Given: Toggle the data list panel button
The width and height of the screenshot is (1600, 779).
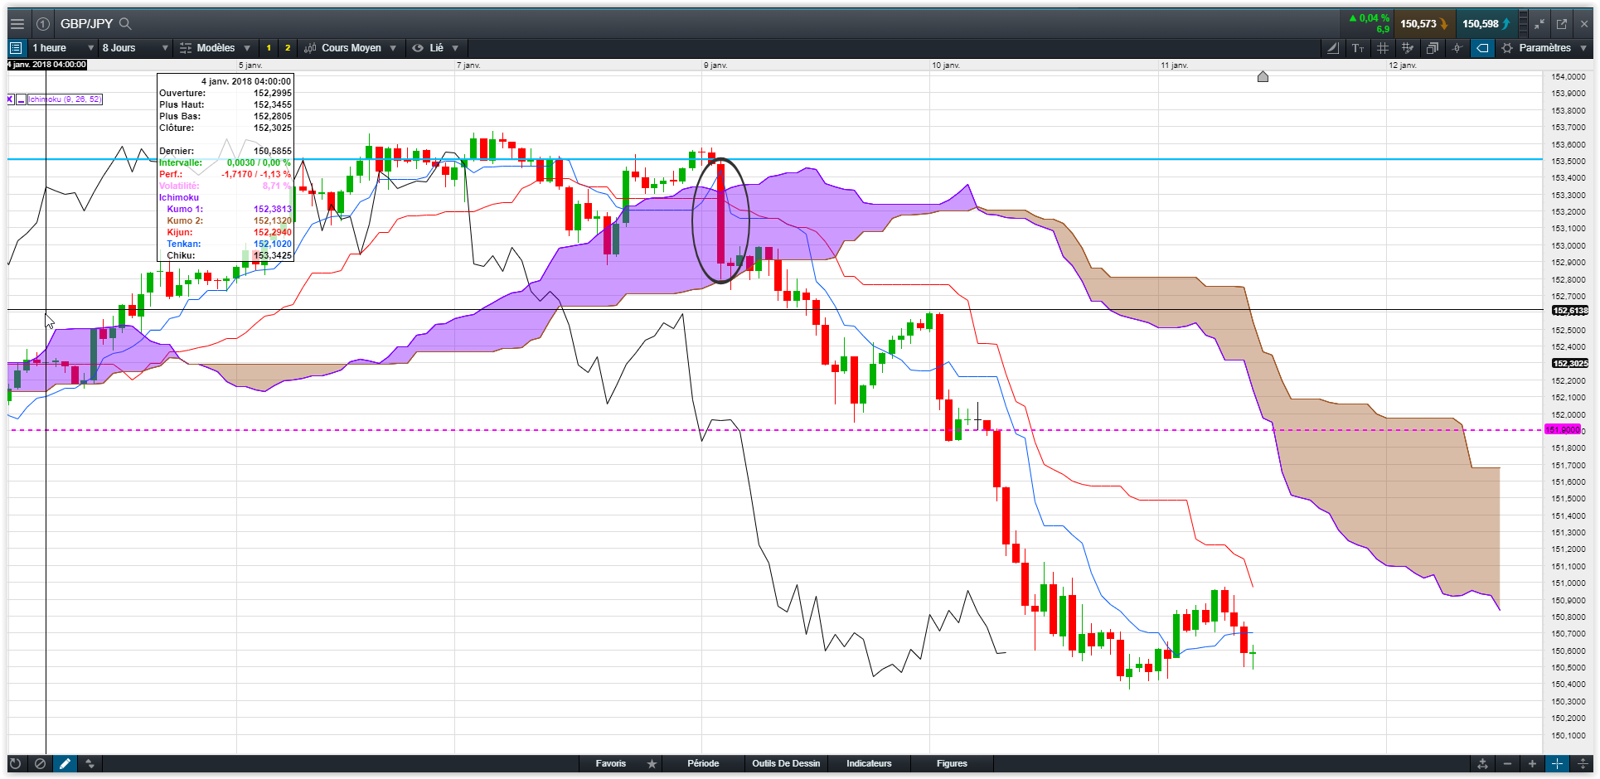Looking at the screenshot, I should pyautogui.click(x=16, y=48).
